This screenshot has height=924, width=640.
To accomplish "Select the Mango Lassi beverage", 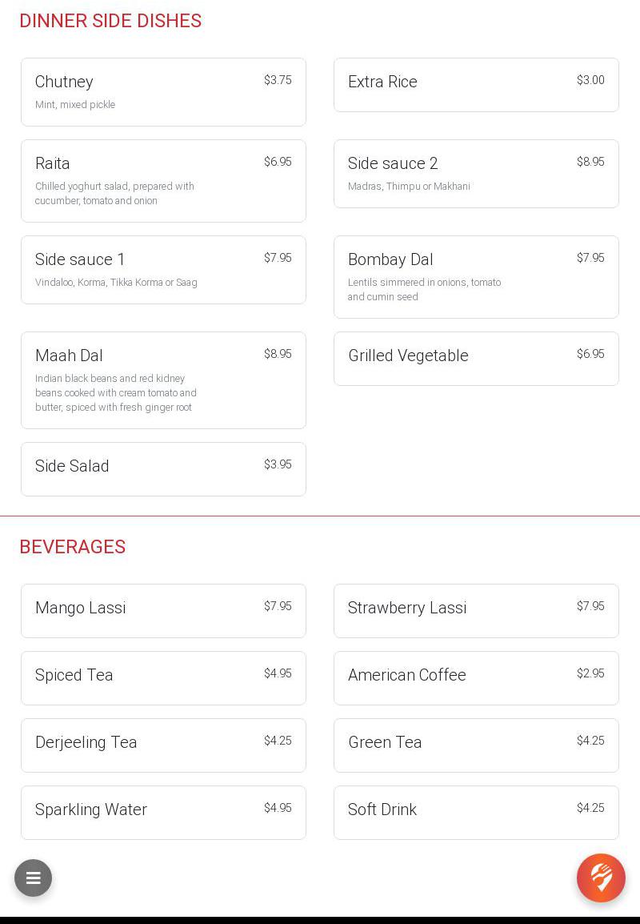I will pyautogui.click(x=163, y=611).
